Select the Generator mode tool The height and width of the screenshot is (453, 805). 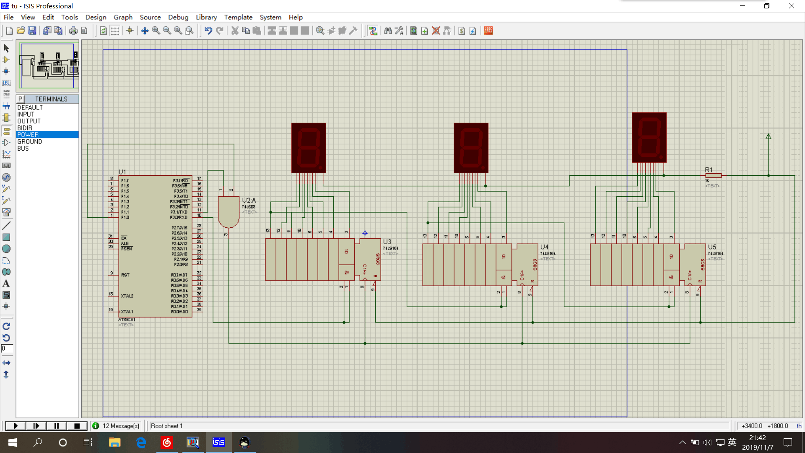(x=6, y=177)
